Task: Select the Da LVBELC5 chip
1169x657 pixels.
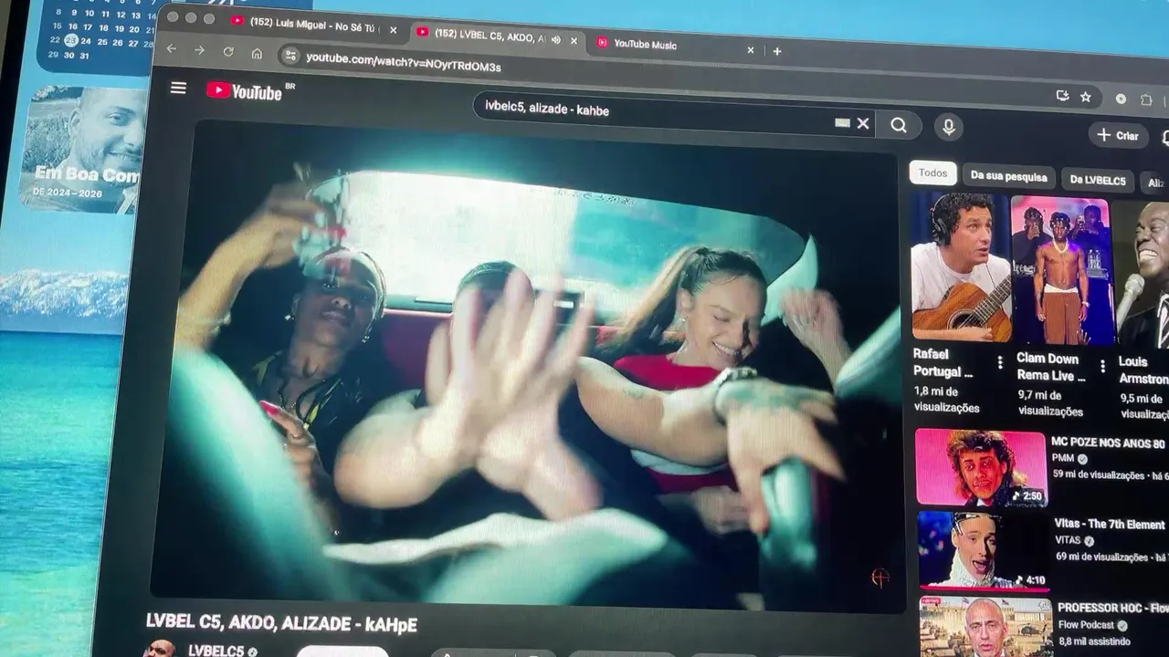Action: pos(1098,180)
